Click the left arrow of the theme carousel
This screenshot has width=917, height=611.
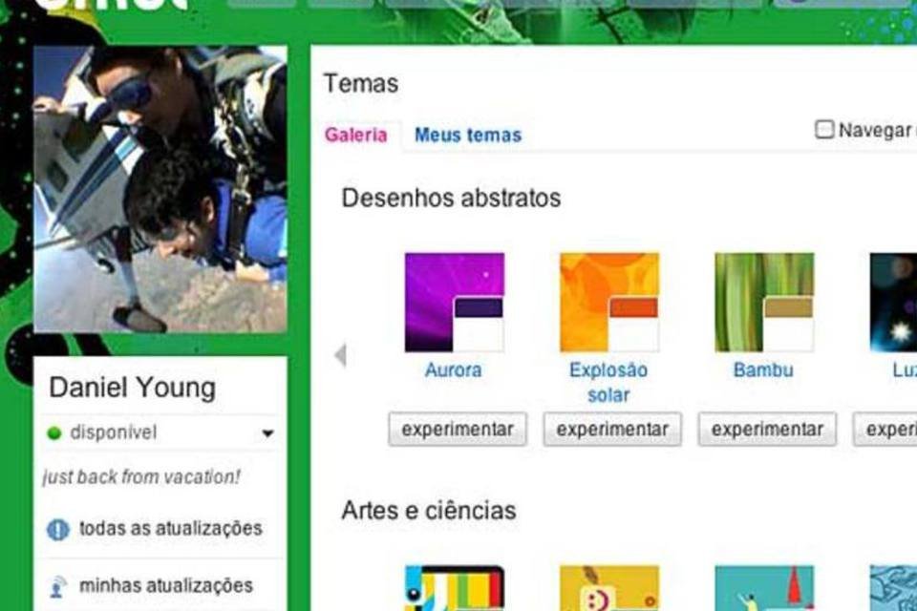click(x=340, y=355)
